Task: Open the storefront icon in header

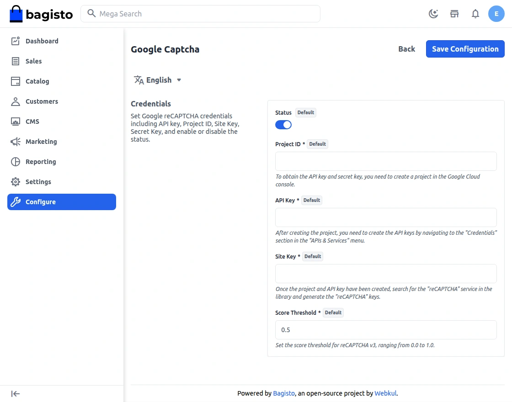Action: (x=454, y=14)
